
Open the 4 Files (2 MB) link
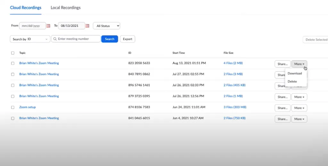[233, 63]
